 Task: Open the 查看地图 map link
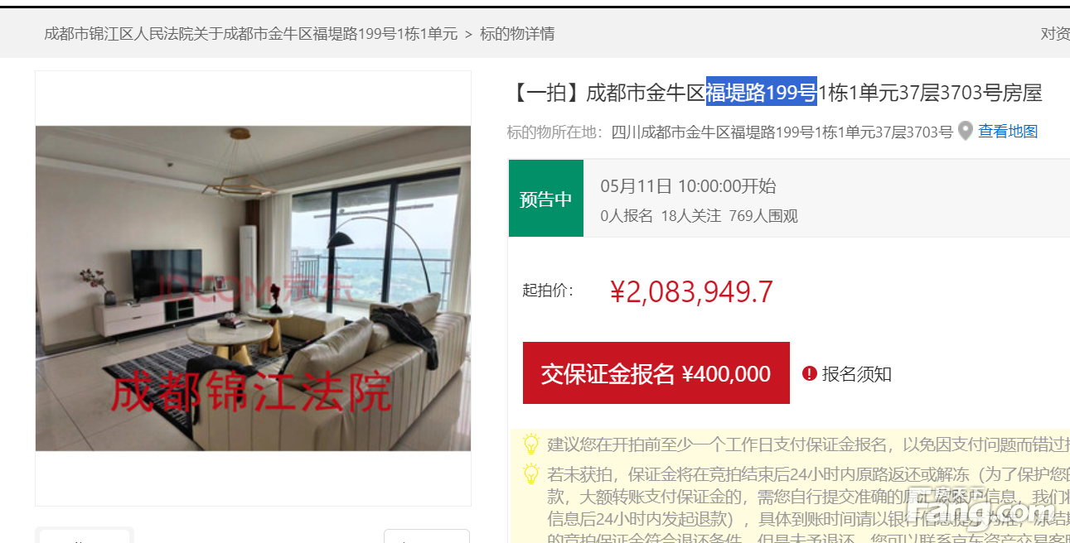click(x=1008, y=131)
